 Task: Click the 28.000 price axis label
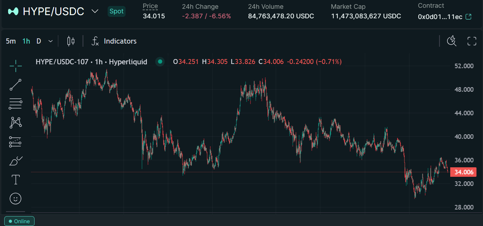click(x=463, y=207)
